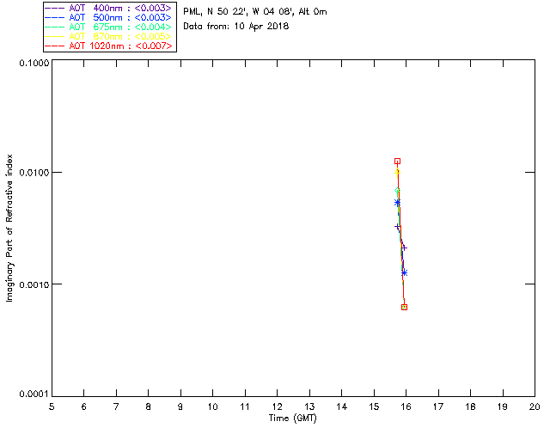The image size is (550, 440).
Task: Click the AOT 1020nm red legend entry
Action: pyautogui.click(x=108, y=46)
